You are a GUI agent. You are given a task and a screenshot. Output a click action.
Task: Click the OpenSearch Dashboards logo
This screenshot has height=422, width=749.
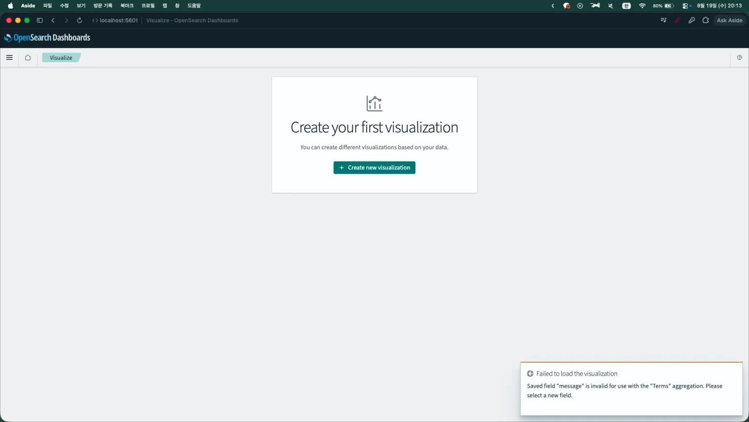pos(47,38)
